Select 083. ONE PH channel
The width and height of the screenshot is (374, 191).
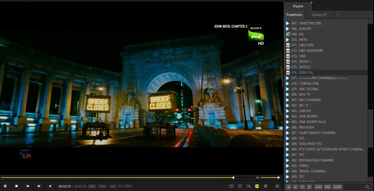coord(326,111)
